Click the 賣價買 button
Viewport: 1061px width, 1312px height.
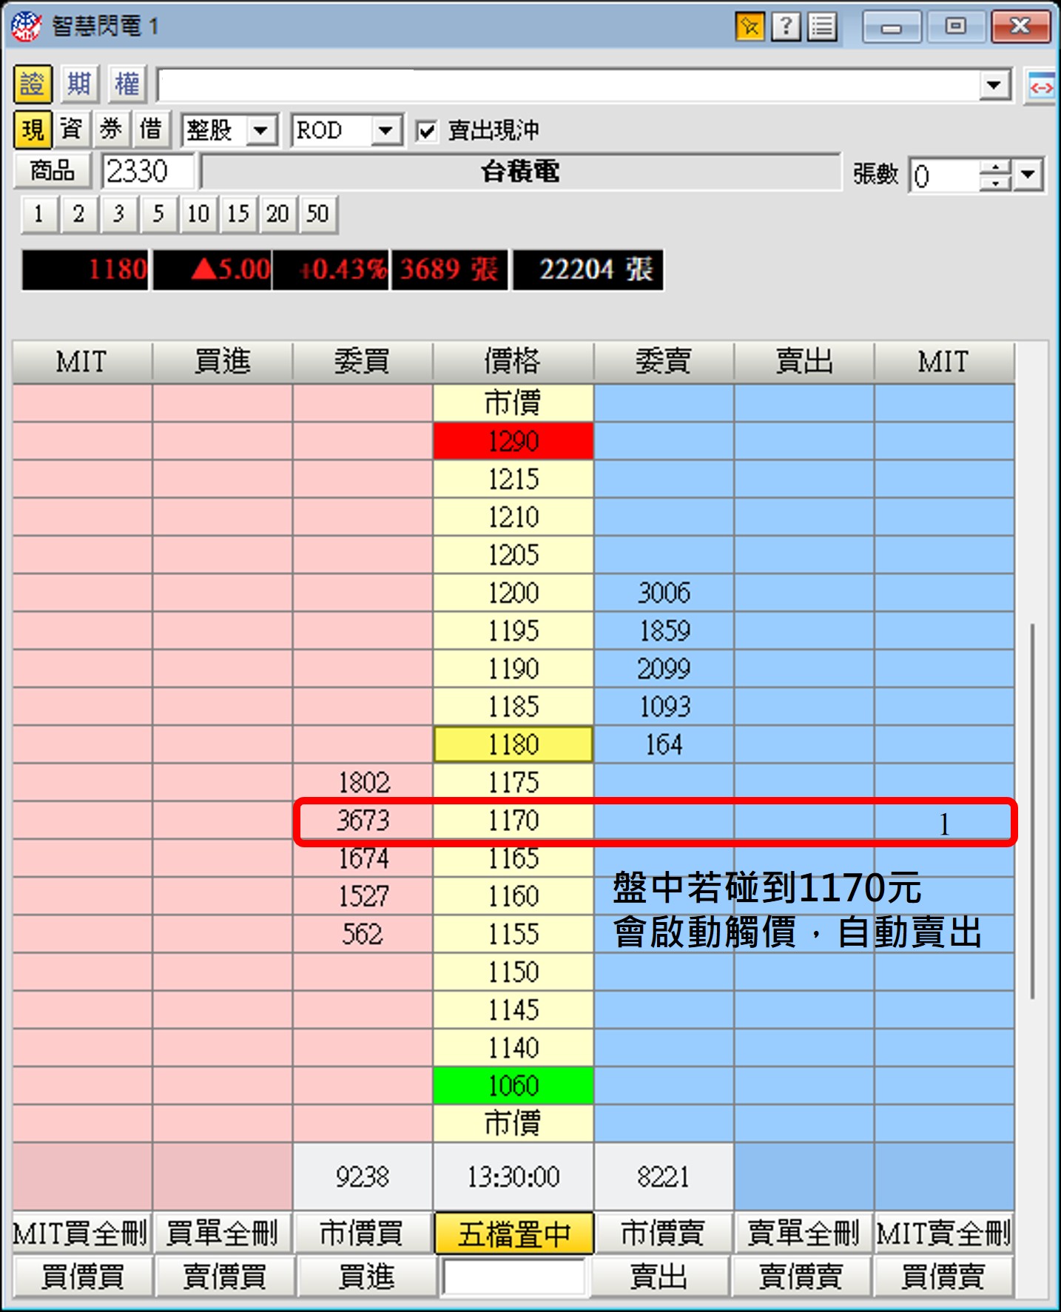click(224, 1276)
